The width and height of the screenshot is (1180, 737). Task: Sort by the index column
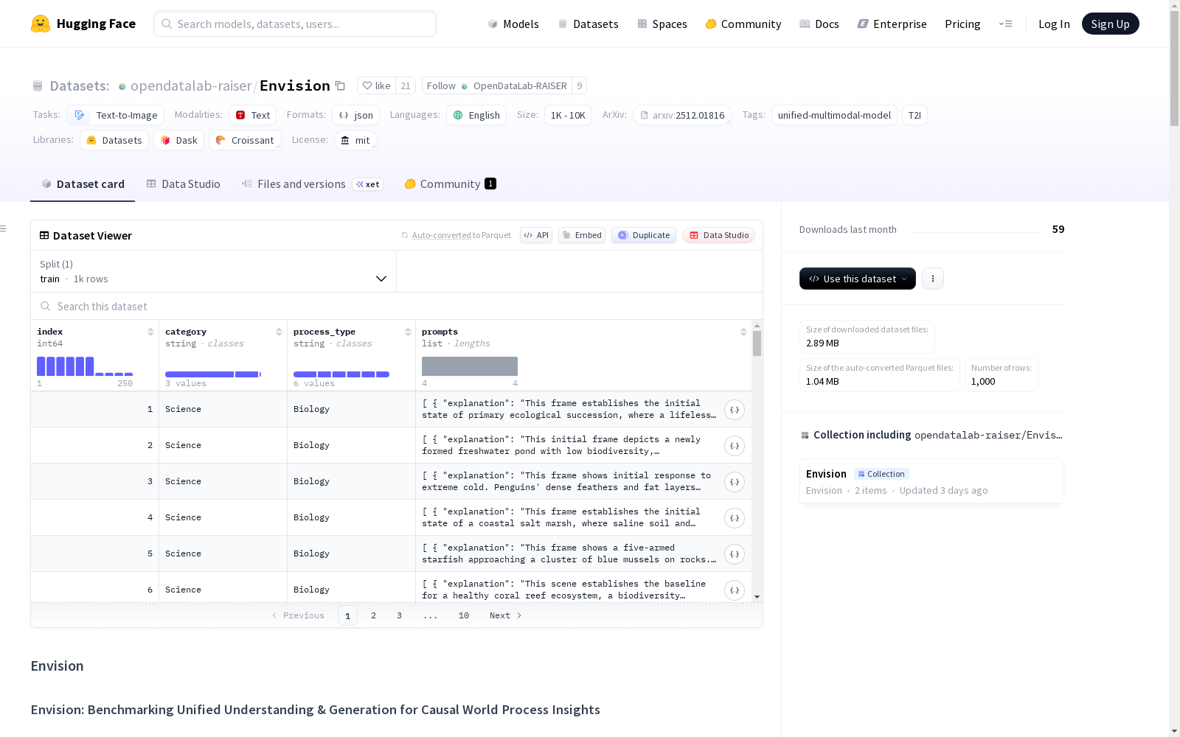point(150,332)
